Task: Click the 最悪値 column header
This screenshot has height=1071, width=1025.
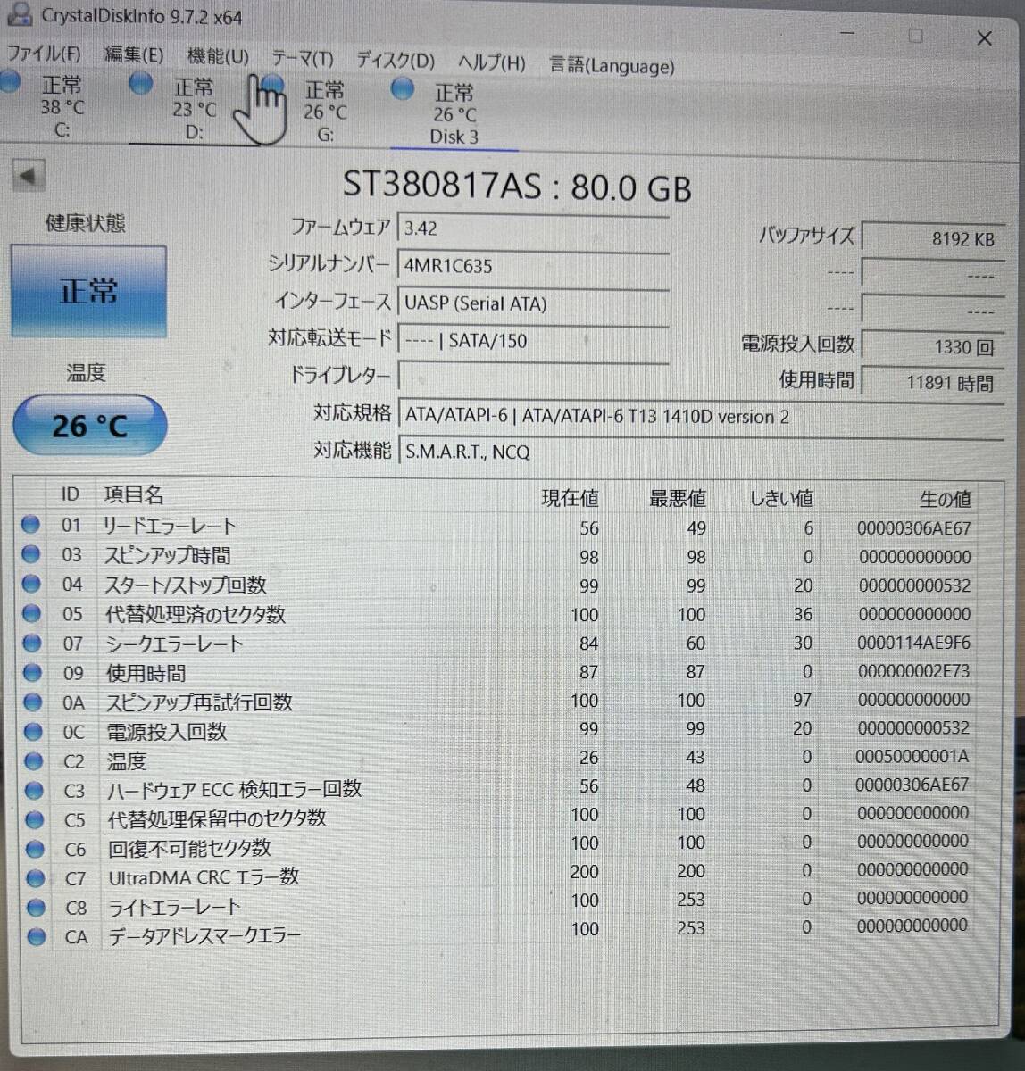Action: [x=677, y=498]
